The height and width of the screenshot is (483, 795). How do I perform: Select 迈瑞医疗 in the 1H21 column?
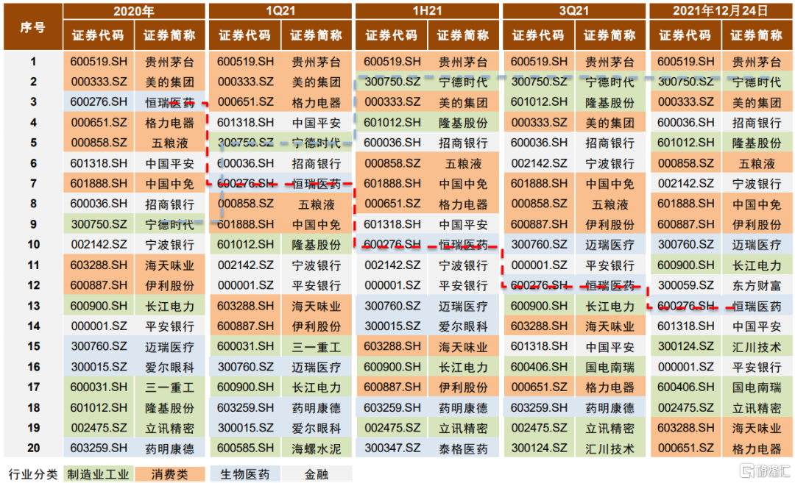463,306
